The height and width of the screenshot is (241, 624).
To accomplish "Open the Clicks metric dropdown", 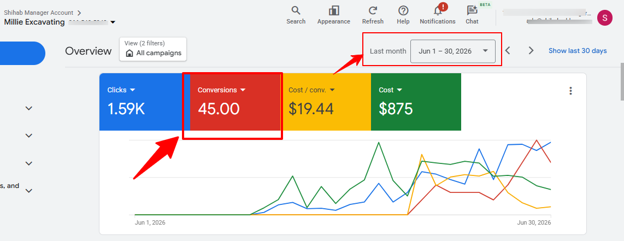I will pos(133,90).
